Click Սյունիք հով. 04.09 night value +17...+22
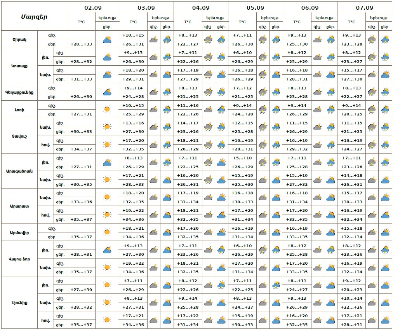Image resolution: width=393 pixels, height=330 pixels. click(188, 316)
